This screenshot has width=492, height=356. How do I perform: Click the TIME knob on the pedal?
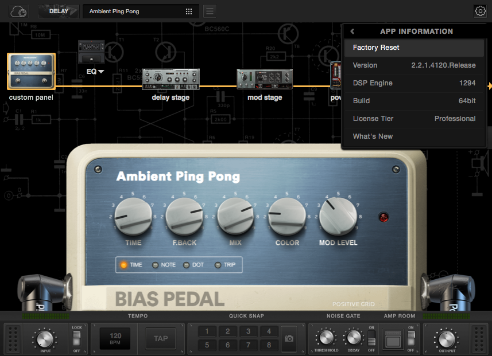[x=133, y=216]
